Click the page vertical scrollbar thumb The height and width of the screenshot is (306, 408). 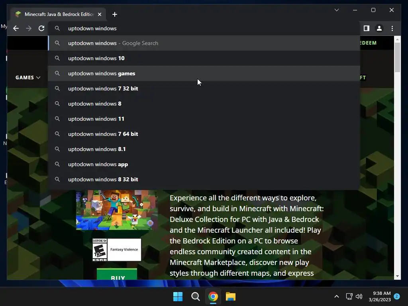click(397, 57)
